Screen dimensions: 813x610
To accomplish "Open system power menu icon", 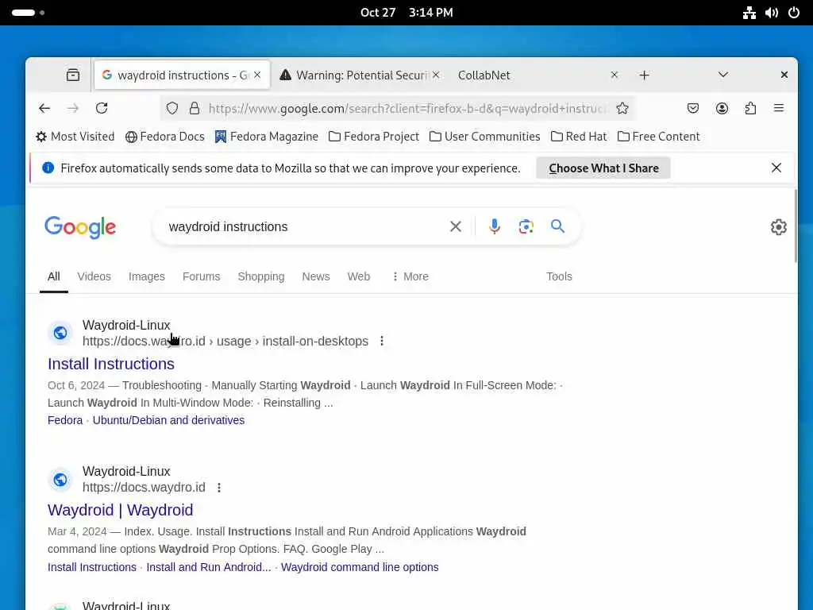I will (794, 13).
